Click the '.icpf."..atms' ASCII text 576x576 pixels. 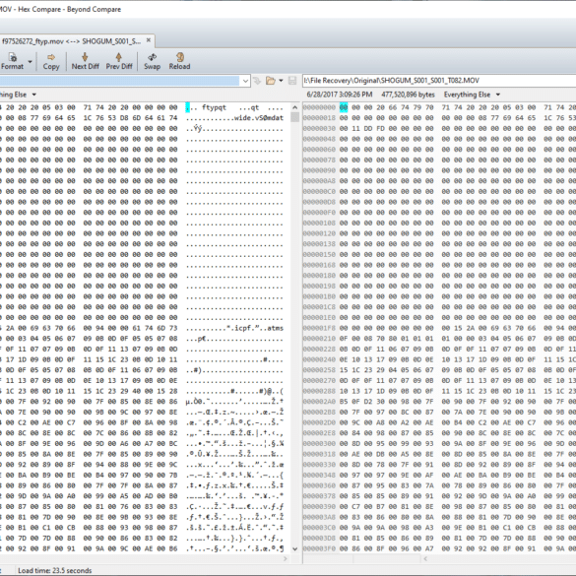255,328
